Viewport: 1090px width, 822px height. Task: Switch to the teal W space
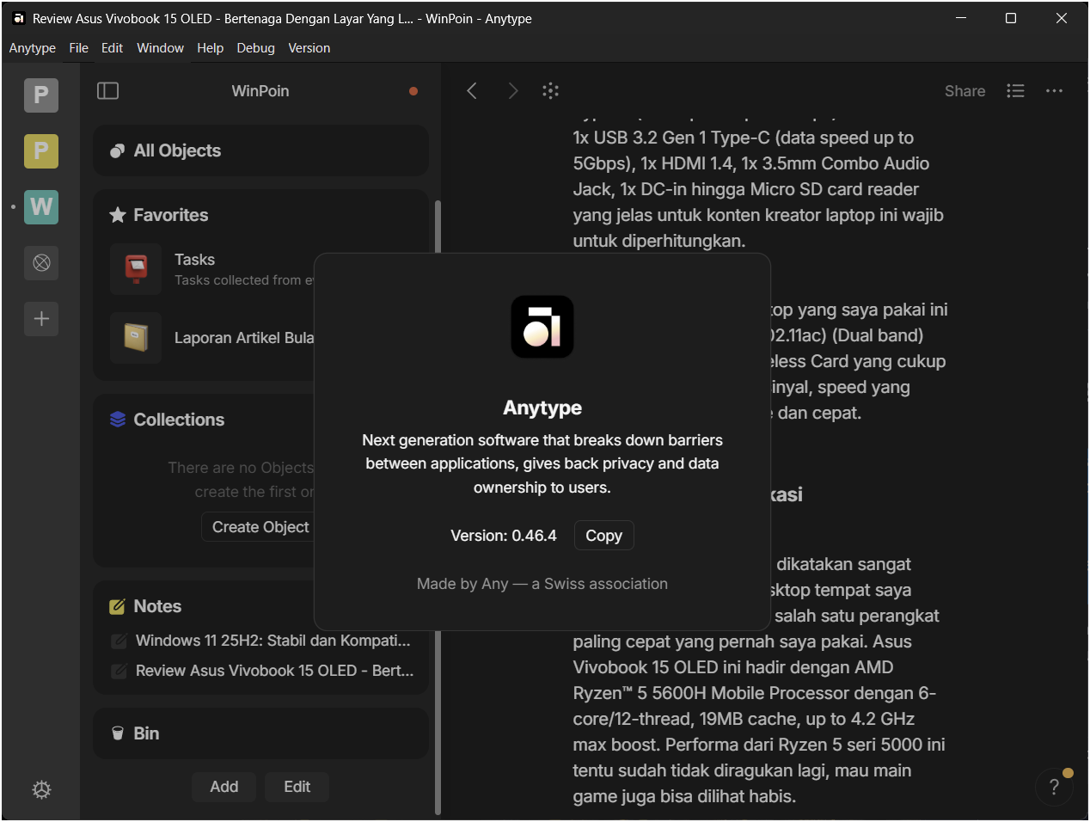[x=41, y=207]
